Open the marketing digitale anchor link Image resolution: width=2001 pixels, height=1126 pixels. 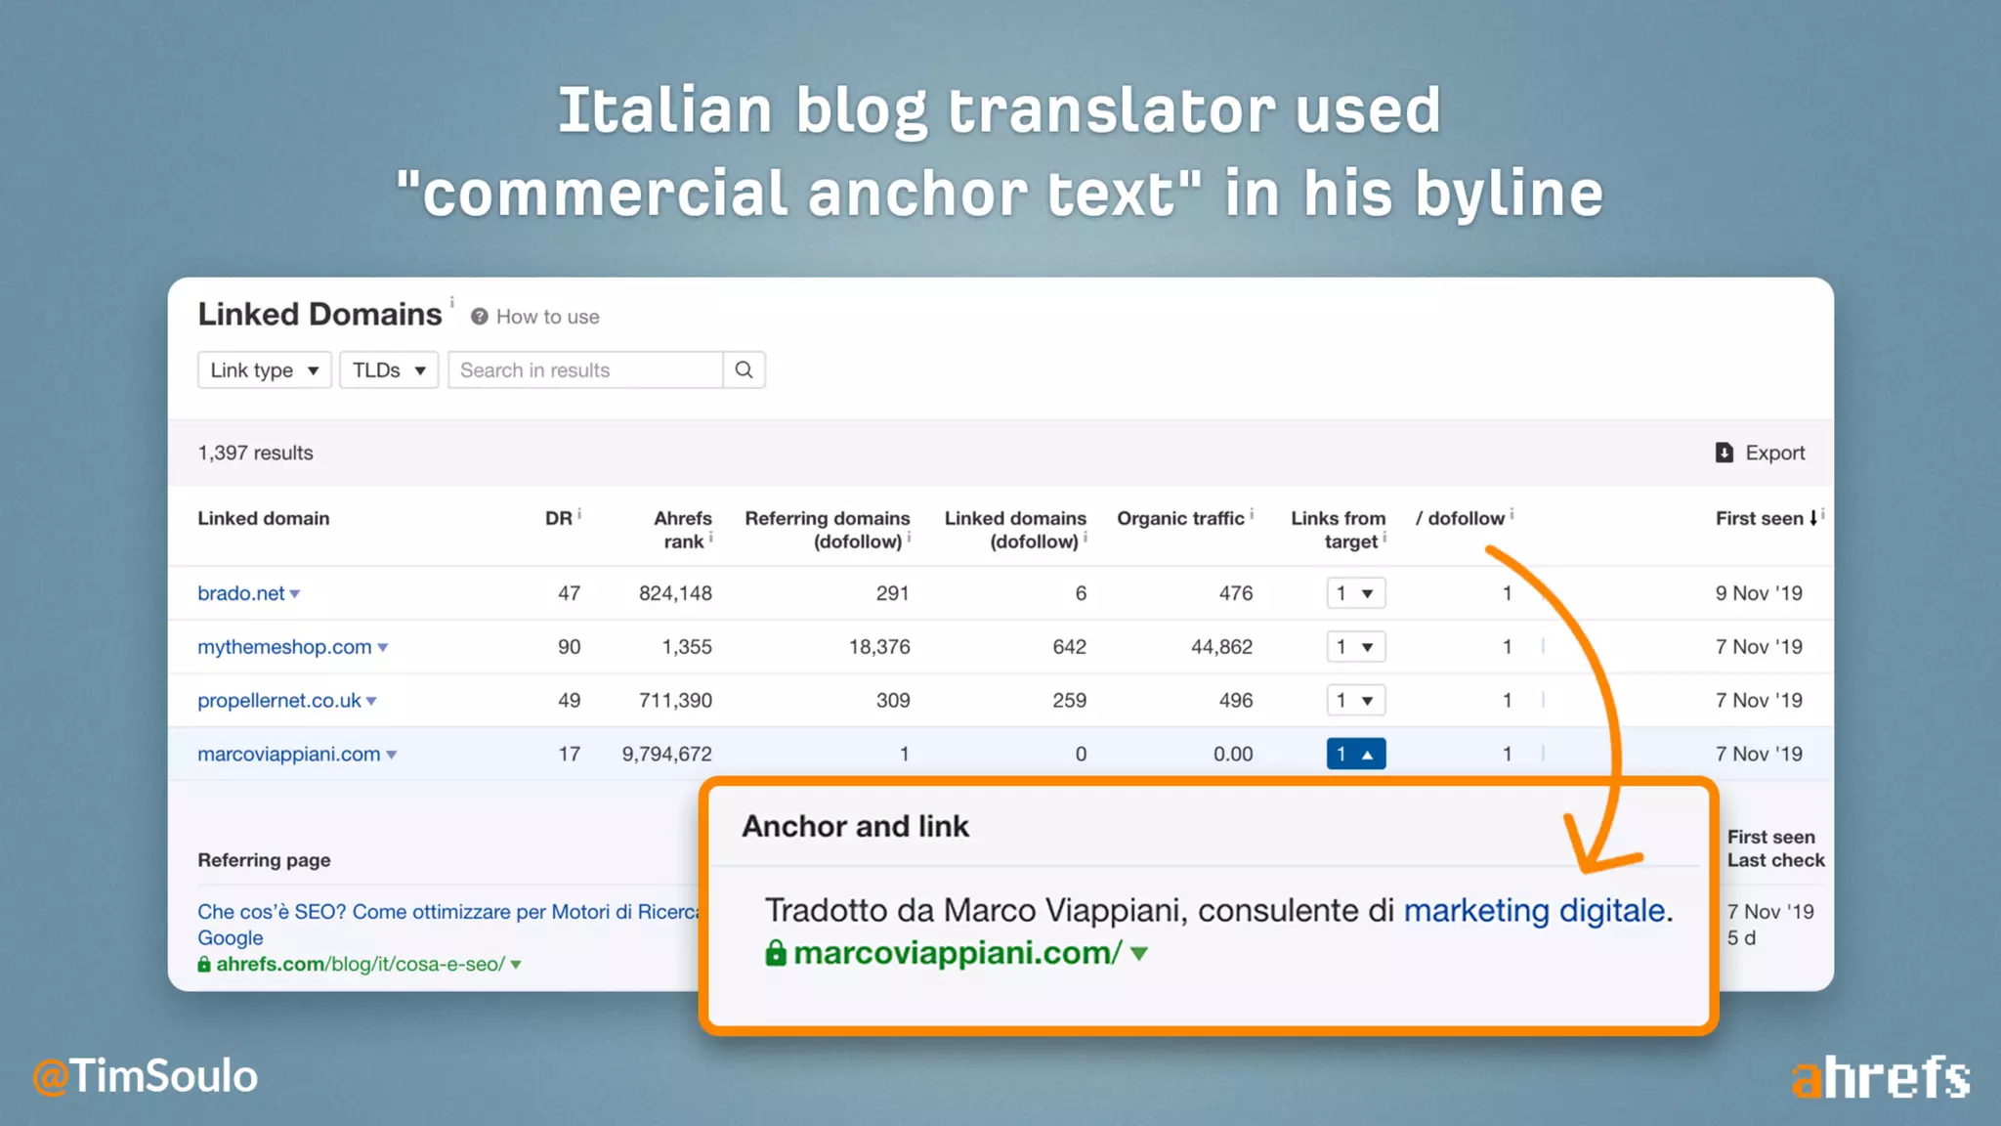tap(1534, 910)
